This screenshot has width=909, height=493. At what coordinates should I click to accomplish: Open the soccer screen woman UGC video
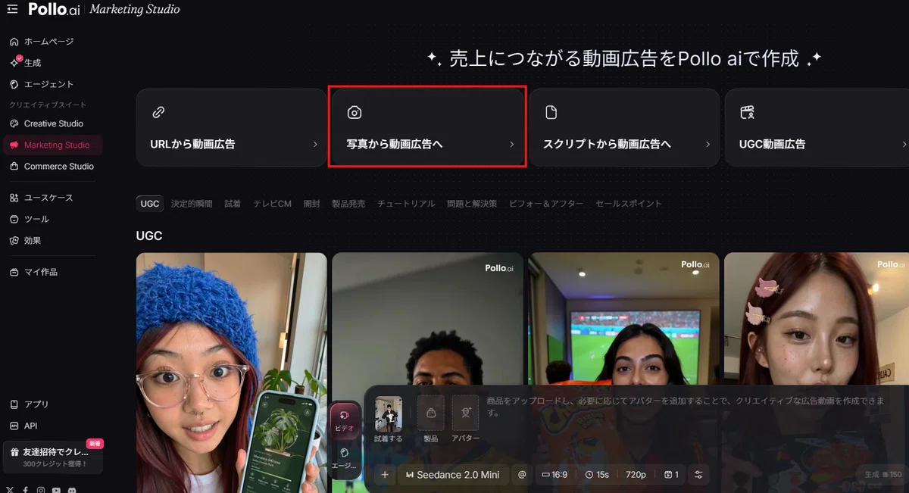point(623,318)
